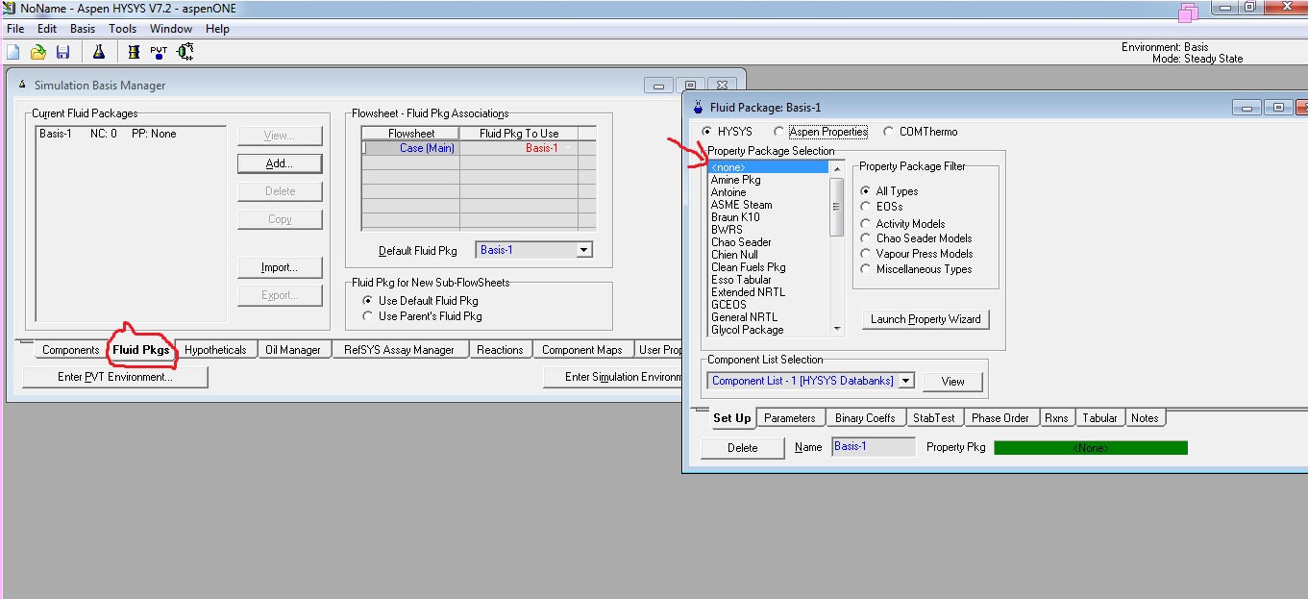Enable the Activity Models filter option
The height and width of the screenshot is (599, 1308).
(867, 223)
